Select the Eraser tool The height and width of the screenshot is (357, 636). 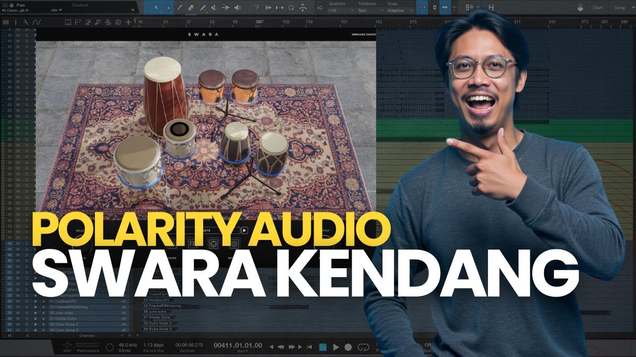coord(191,7)
